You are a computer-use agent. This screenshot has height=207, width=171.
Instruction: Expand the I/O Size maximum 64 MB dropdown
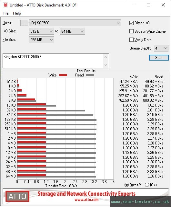pyautogui.click(x=73, y=31)
